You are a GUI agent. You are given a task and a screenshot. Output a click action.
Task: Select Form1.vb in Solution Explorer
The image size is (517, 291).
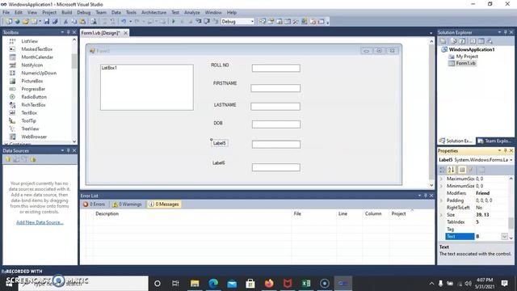(x=465, y=63)
